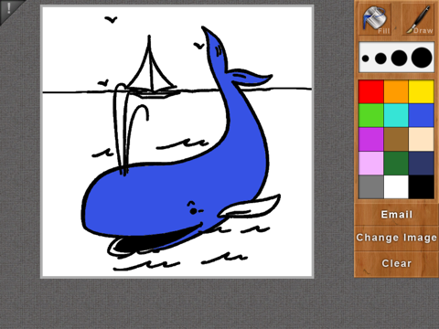Pick the navy blue color swatch
The width and height of the screenshot is (439, 329).
(421, 164)
